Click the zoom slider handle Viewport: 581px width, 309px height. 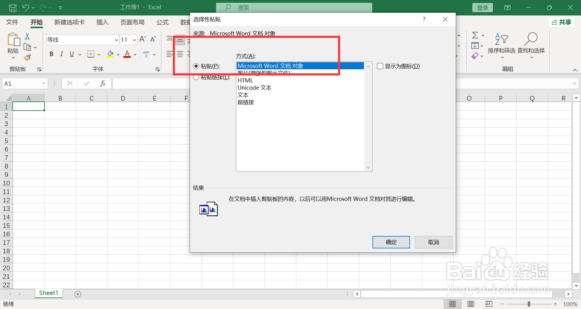[x=529, y=304]
